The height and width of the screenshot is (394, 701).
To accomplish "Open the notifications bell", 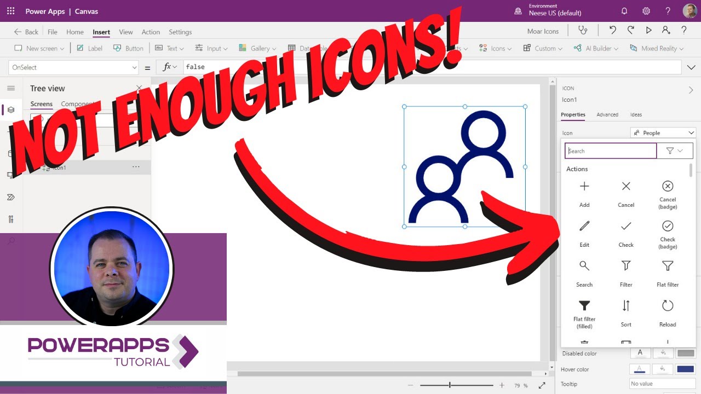I will [x=624, y=11].
